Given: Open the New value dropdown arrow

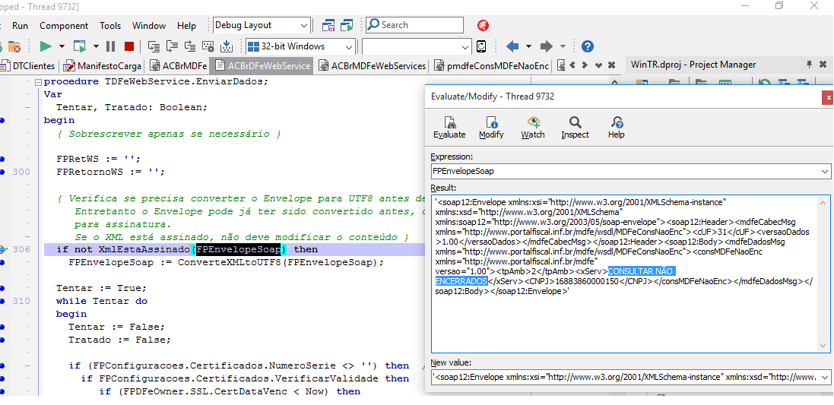Looking at the screenshot, I should click(824, 377).
